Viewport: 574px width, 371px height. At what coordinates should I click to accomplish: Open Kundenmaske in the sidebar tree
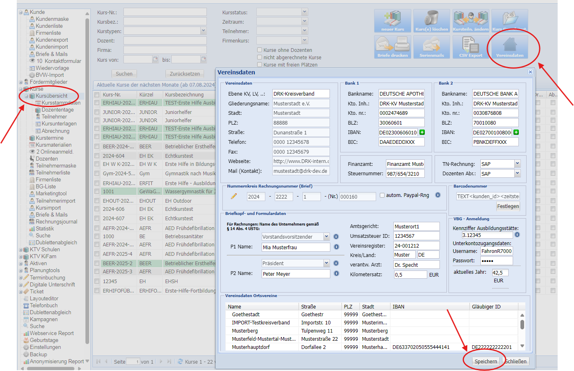coord(52,19)
